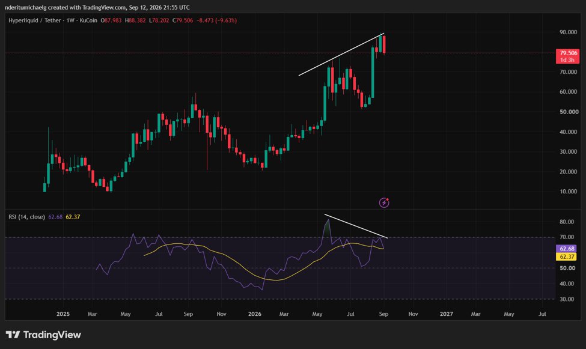Click the 2026 label on time axis

[254, 314]
